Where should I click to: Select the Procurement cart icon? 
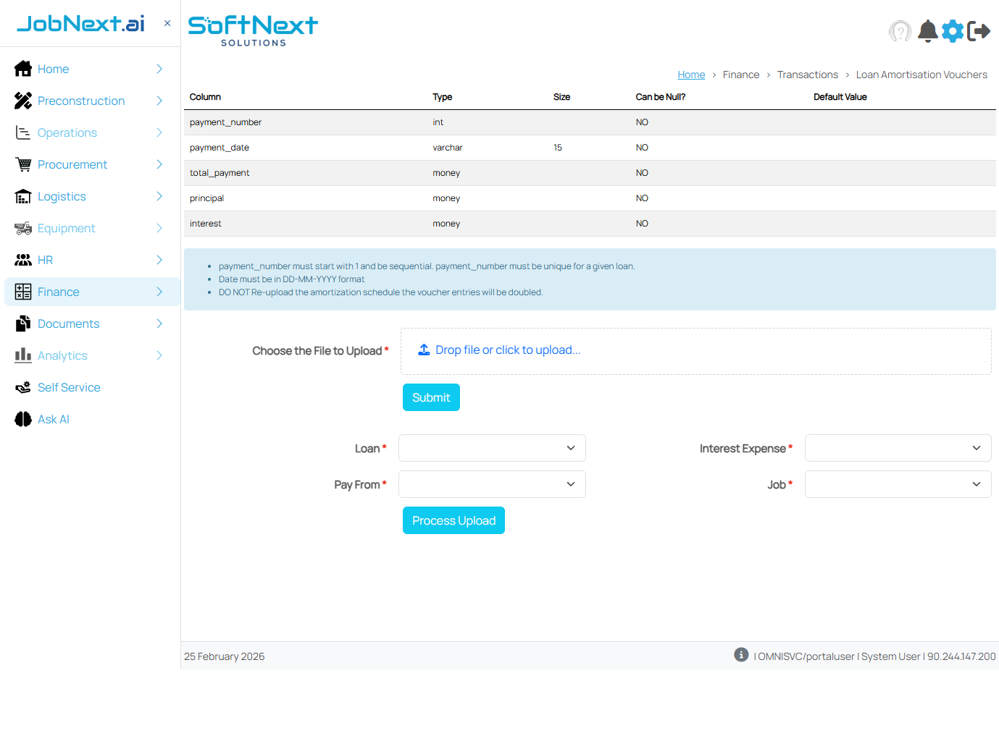coord(22,164)
